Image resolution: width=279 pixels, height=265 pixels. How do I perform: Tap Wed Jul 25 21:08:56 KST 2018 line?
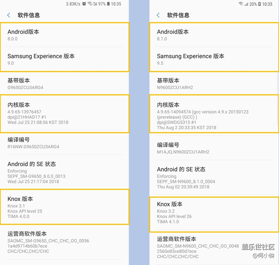38,122
